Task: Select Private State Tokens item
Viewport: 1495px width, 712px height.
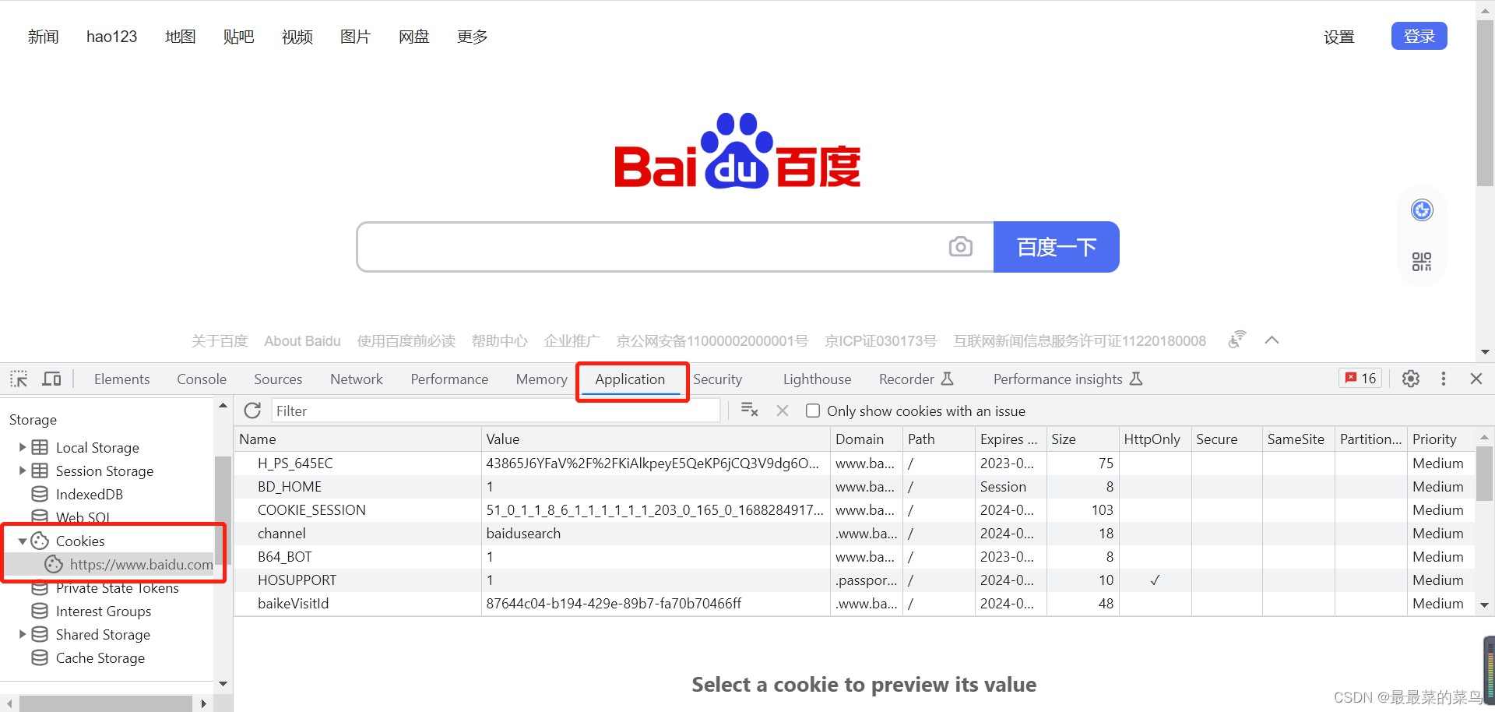Action: 118,588
